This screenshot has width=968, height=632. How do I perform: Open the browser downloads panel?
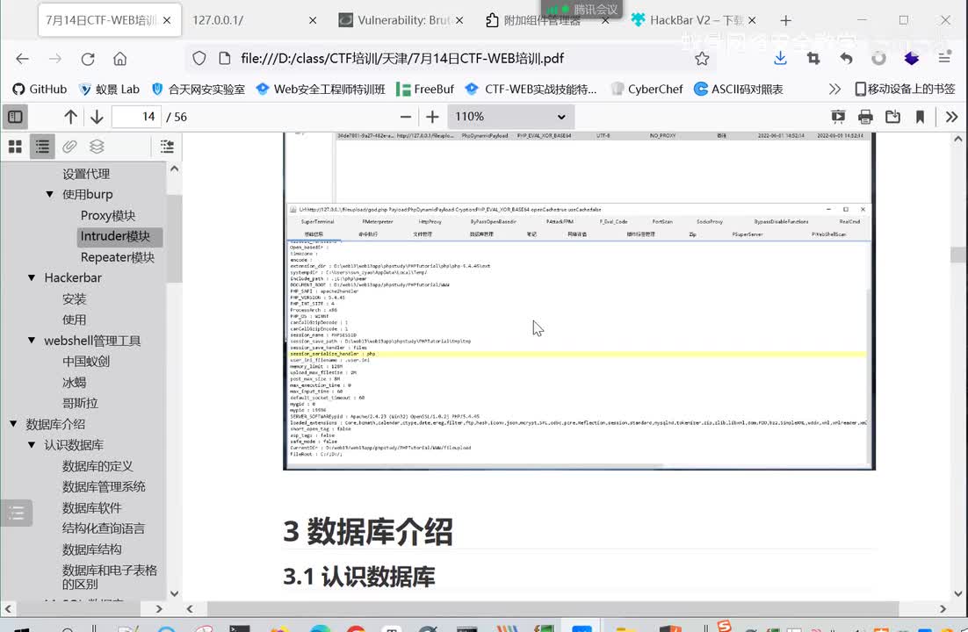click(780, 59)
